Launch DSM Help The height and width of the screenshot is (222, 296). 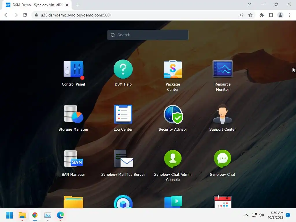click(123, 69)
